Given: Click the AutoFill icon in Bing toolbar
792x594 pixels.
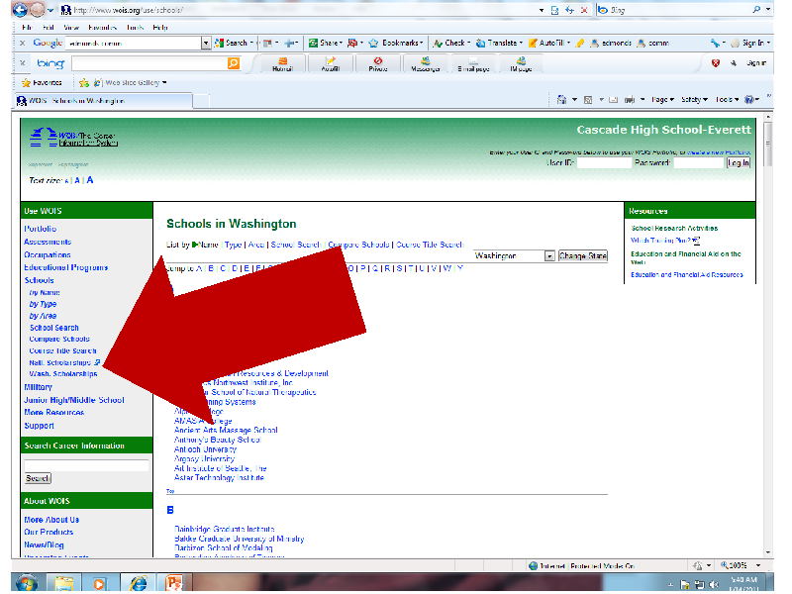Looking at the screenshot, I should [331, 63].
